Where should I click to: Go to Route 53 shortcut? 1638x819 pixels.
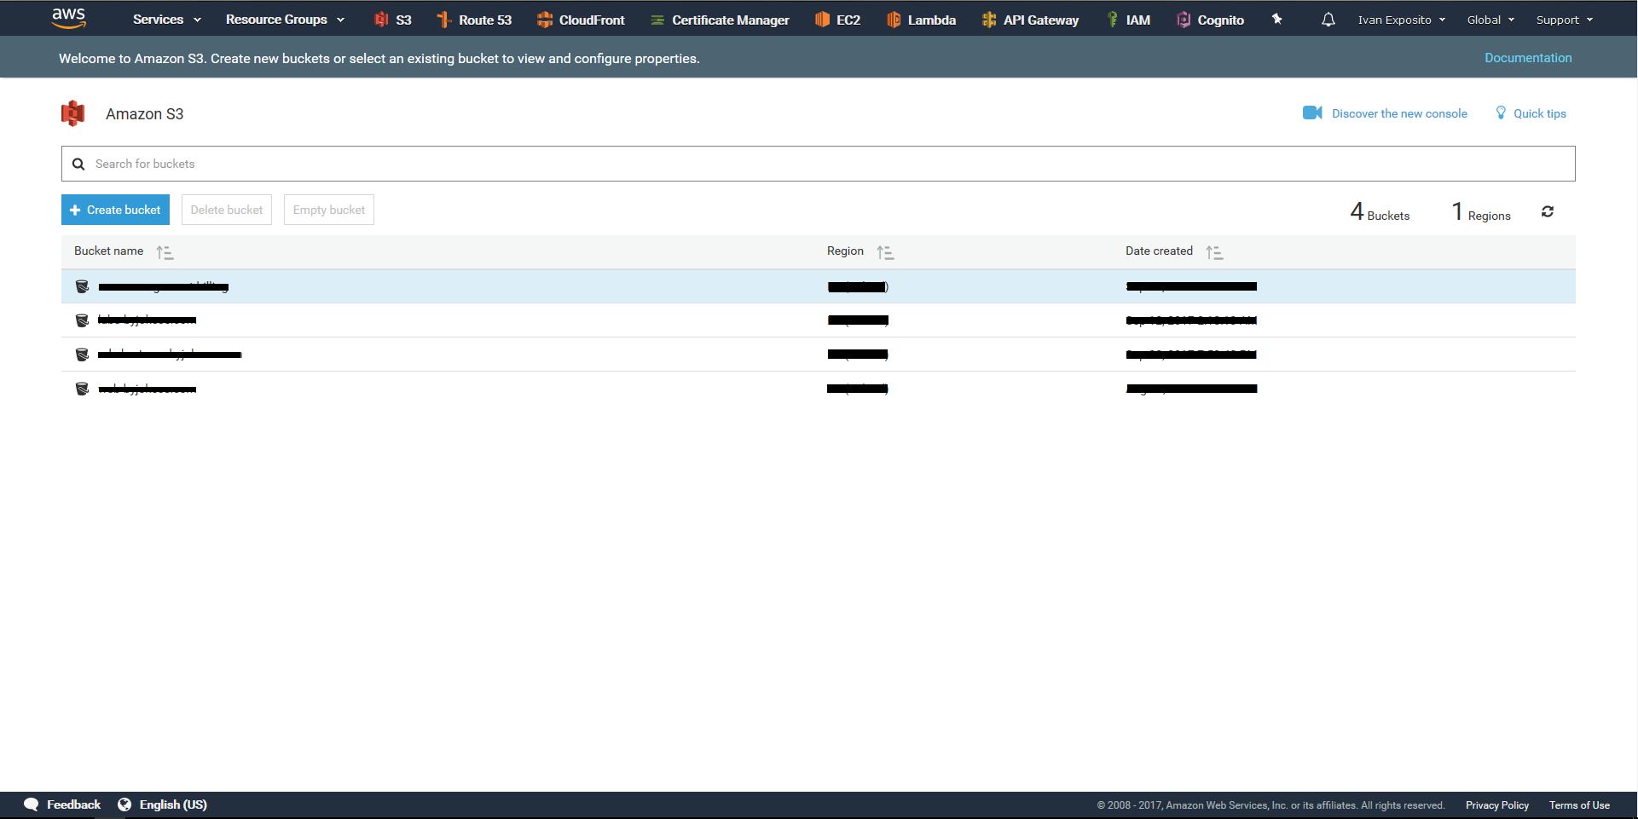pyautogui.click(x=474, y=20)
